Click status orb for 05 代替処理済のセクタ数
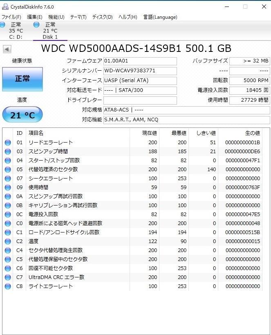This screenshot has width=271, height=335. 8,170
